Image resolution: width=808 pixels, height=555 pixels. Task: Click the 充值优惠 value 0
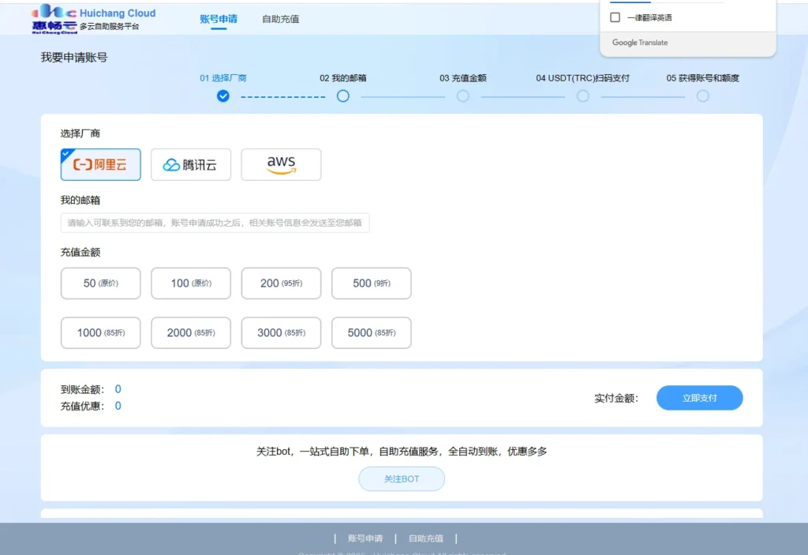(118, 406)
